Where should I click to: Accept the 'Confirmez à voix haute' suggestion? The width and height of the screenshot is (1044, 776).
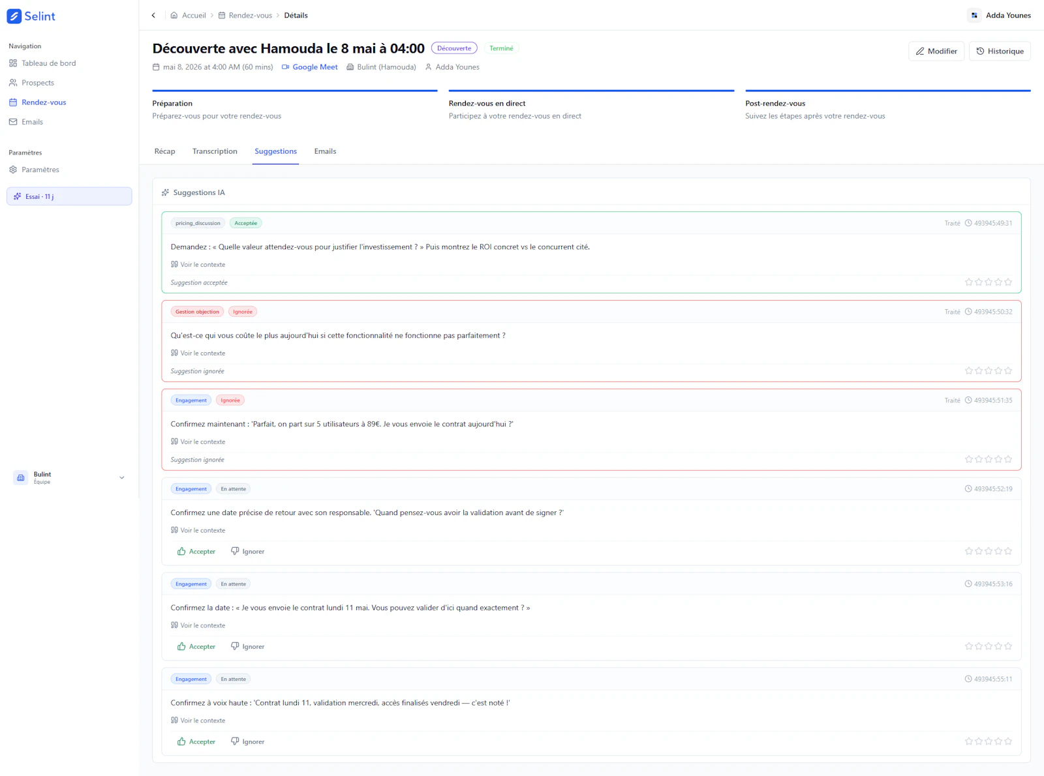coord(196,741)
